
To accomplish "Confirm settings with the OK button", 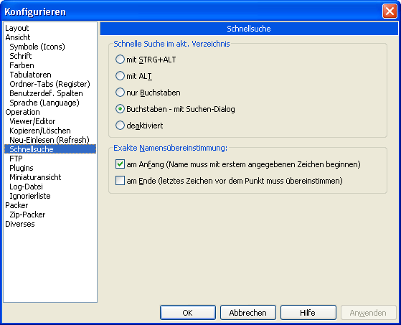I will point(188,313).
